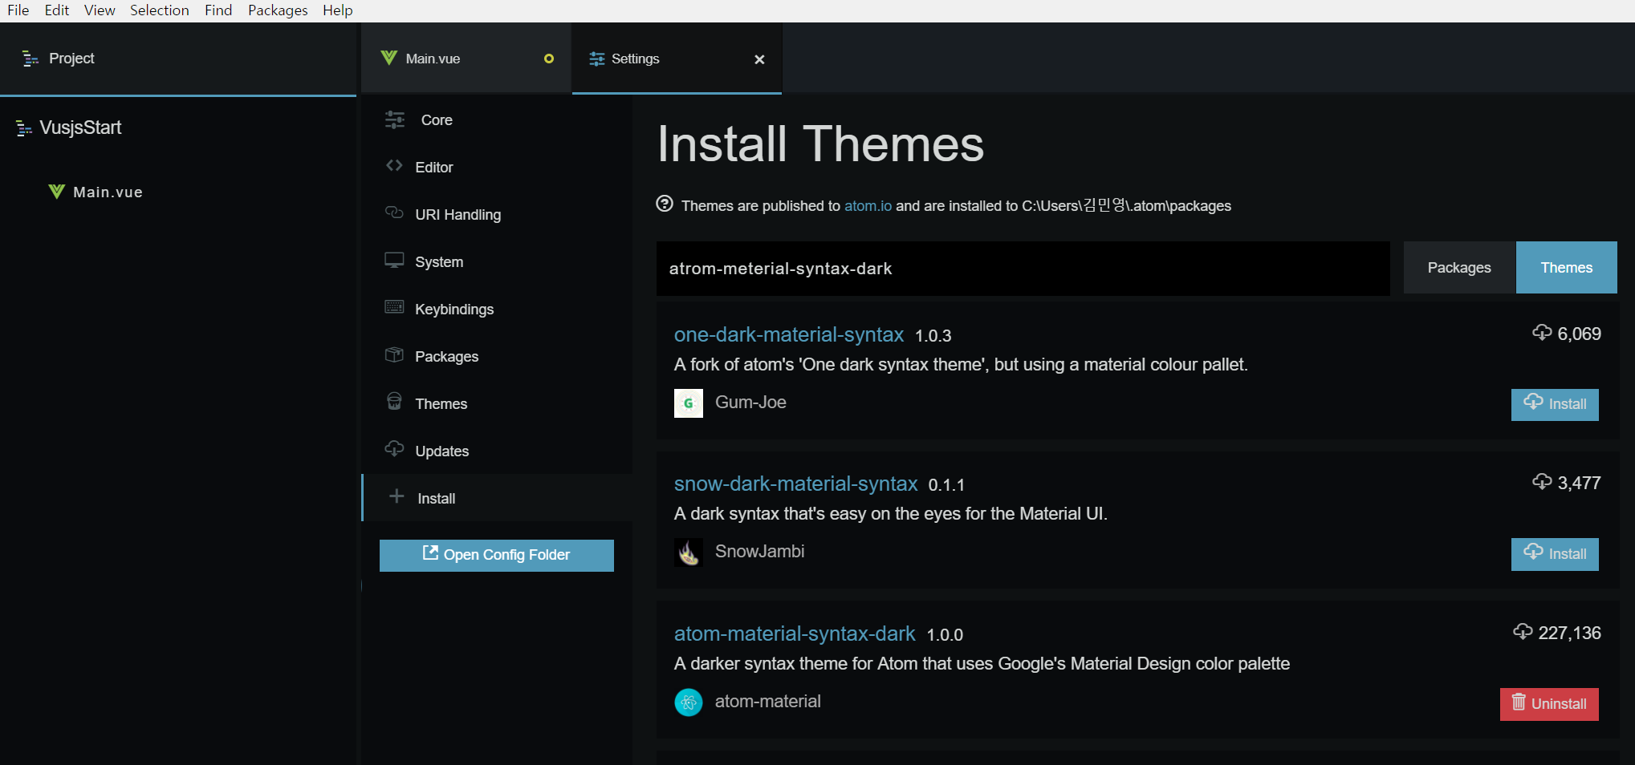The width and height of the screenshot is (1635, 765).
Task: Open the Editor settings section
Action: [497, 167]
